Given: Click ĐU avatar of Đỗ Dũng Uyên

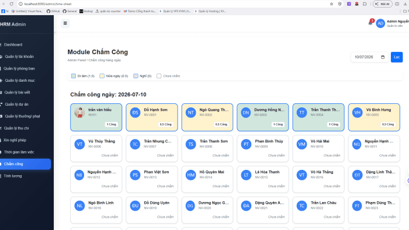Looking at the screenshot, I should 135,206.
